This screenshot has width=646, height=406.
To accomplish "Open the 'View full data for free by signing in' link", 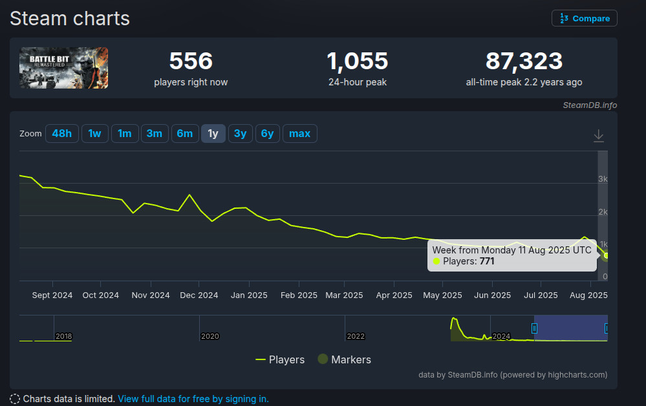I will click(x=193, y=399).
